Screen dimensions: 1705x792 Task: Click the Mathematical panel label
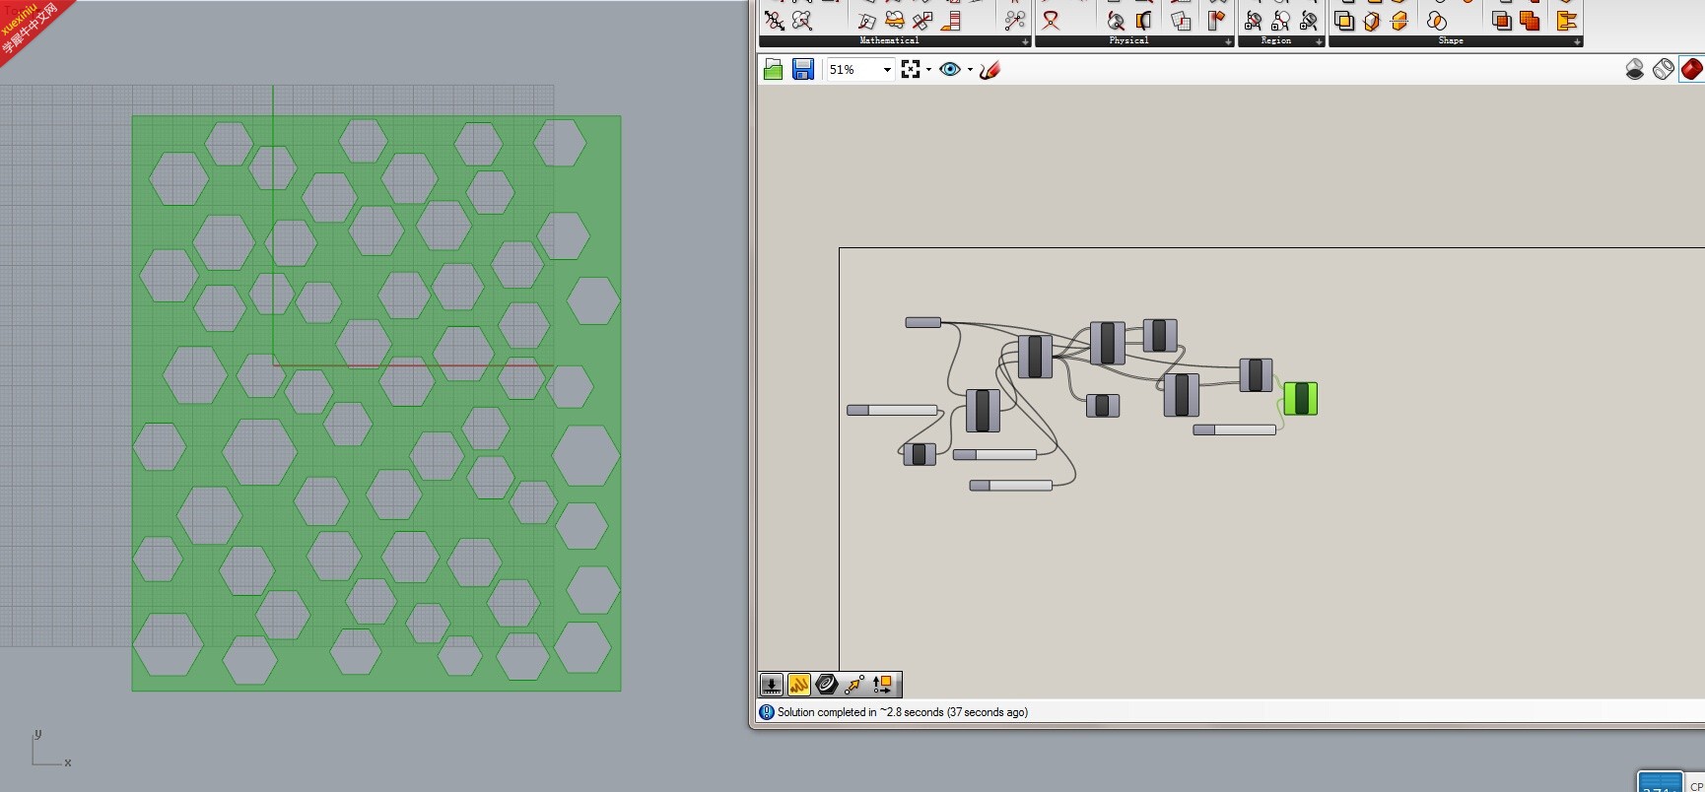point(889,40)
